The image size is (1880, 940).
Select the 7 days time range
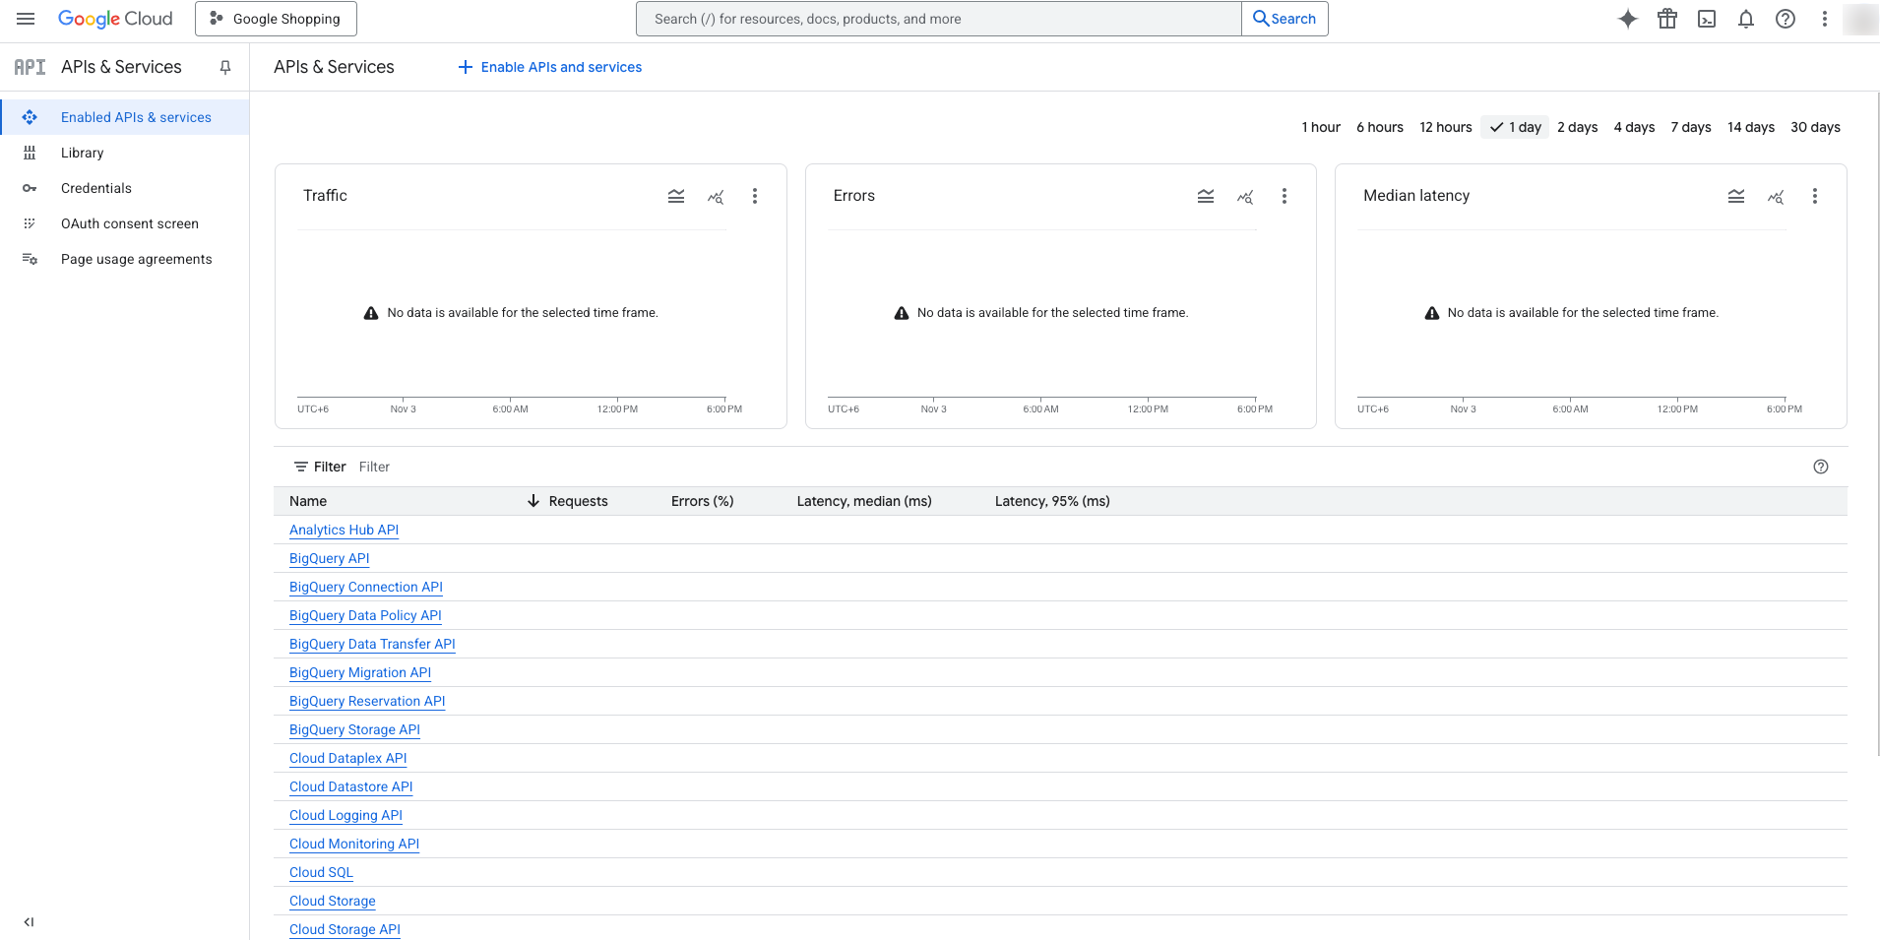pyautogui.click(x=1690, y=127)
